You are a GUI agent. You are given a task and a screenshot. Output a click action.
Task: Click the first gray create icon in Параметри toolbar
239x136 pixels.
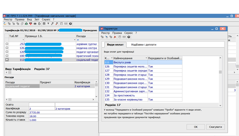[x=102, y=37]
